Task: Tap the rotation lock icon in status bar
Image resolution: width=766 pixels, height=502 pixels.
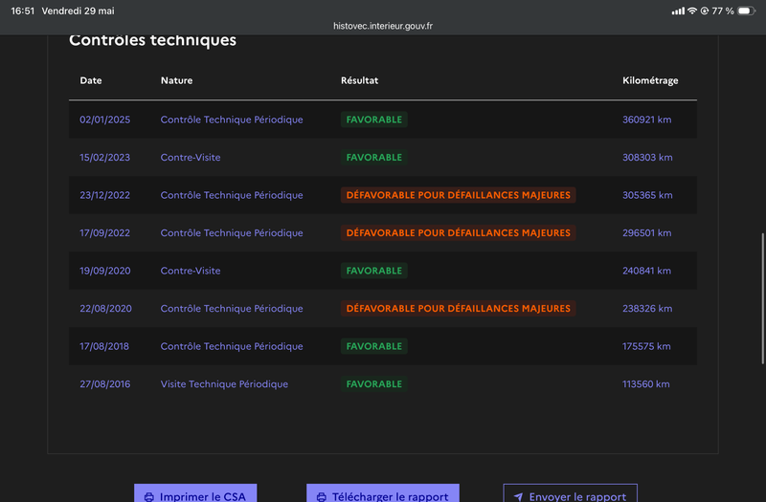Action: click(705, 11)
